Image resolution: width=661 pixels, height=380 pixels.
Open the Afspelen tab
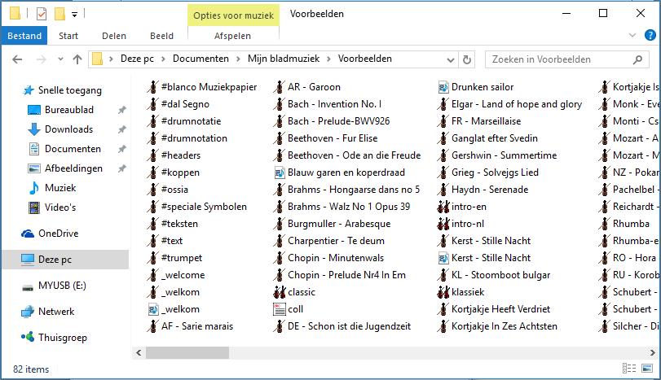[233, 36]
